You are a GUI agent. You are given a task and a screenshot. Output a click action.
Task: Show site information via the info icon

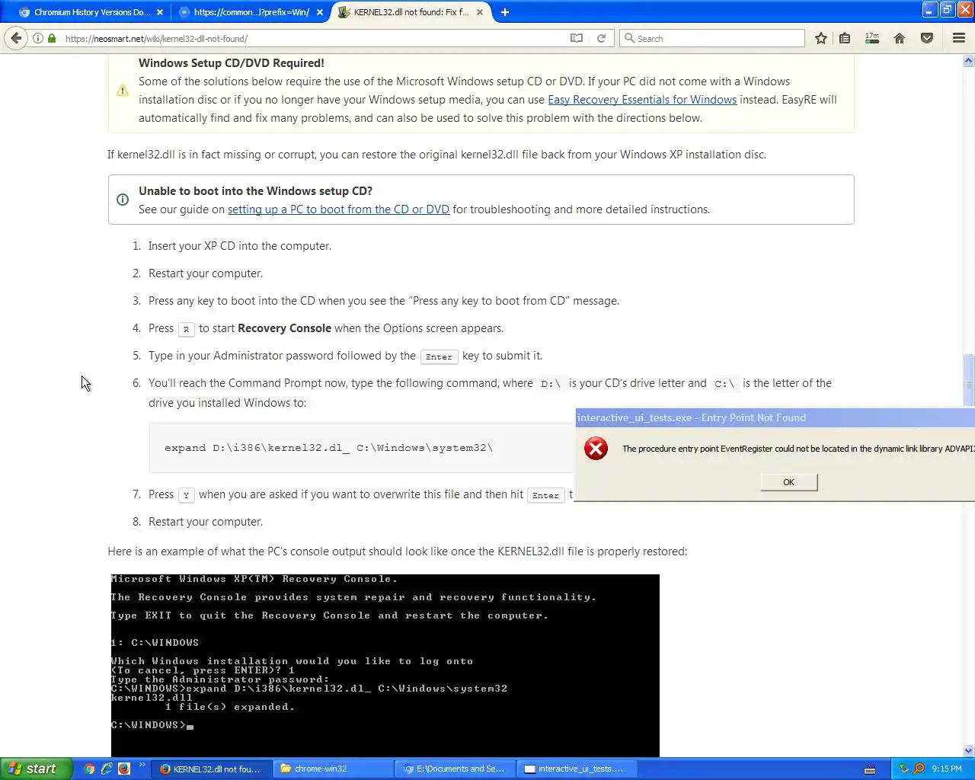pos(37,38)
